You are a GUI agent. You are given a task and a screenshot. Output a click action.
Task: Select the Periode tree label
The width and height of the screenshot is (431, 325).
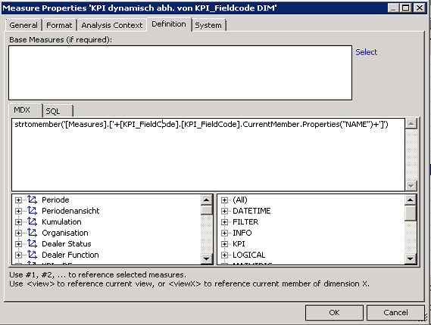pyautogui.click(x=55, y=200)
